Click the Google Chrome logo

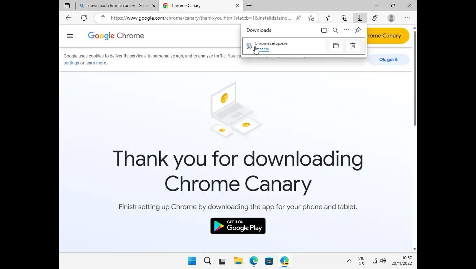tap(116, 36)
